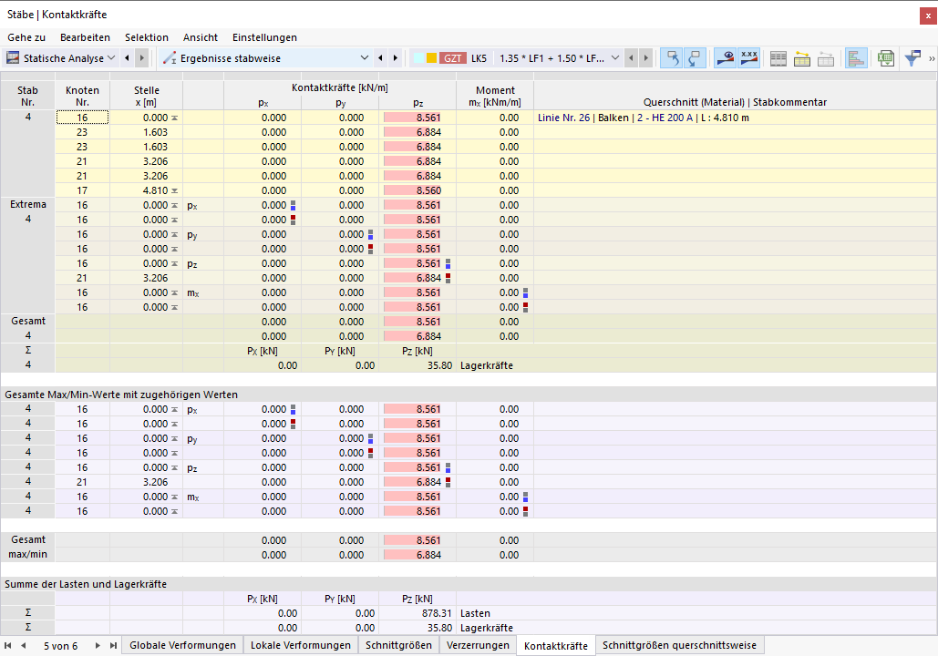Switch to Globale Verformungen tab

182,645
